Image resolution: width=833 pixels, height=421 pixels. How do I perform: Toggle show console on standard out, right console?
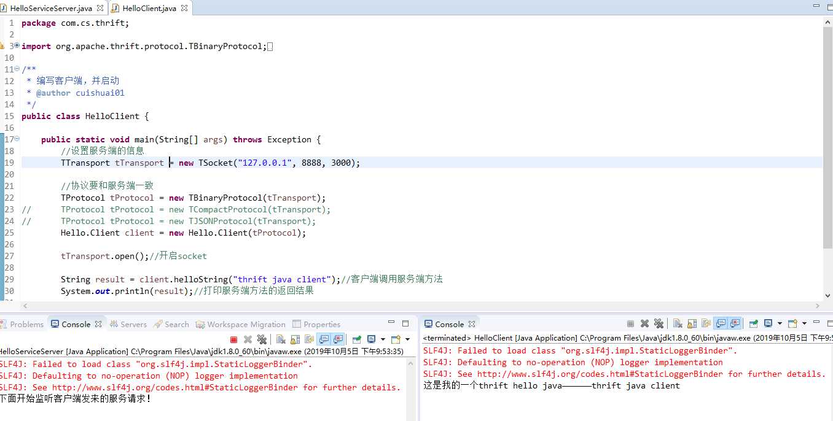coord(721,323)
